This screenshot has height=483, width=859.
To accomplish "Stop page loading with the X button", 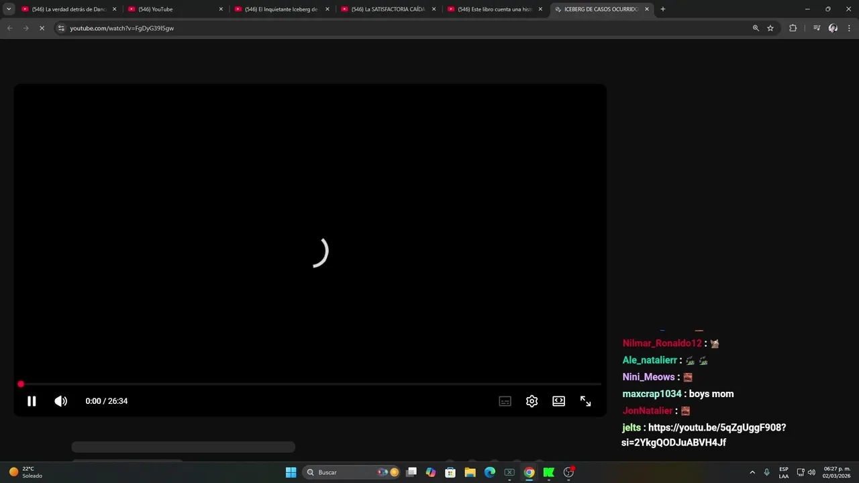I will (42, 28).
